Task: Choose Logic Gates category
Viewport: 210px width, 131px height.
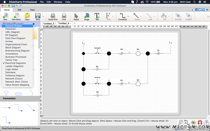Action: (17, 69)
